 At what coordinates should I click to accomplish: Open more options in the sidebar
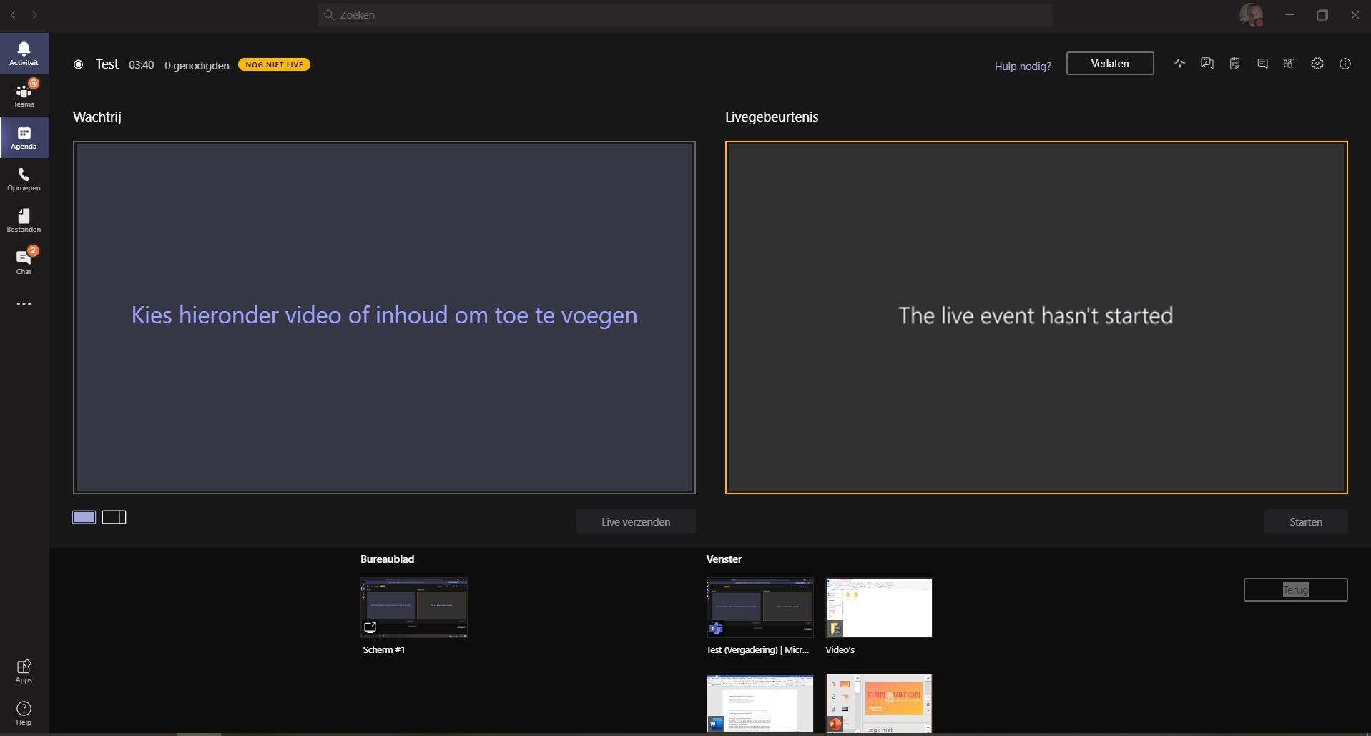pos(24,303)
